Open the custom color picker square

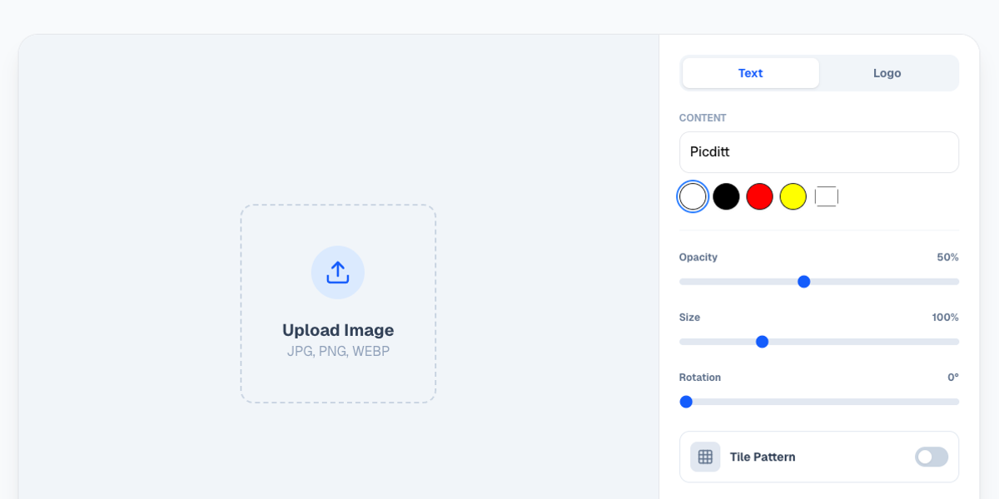pos(826,196)
